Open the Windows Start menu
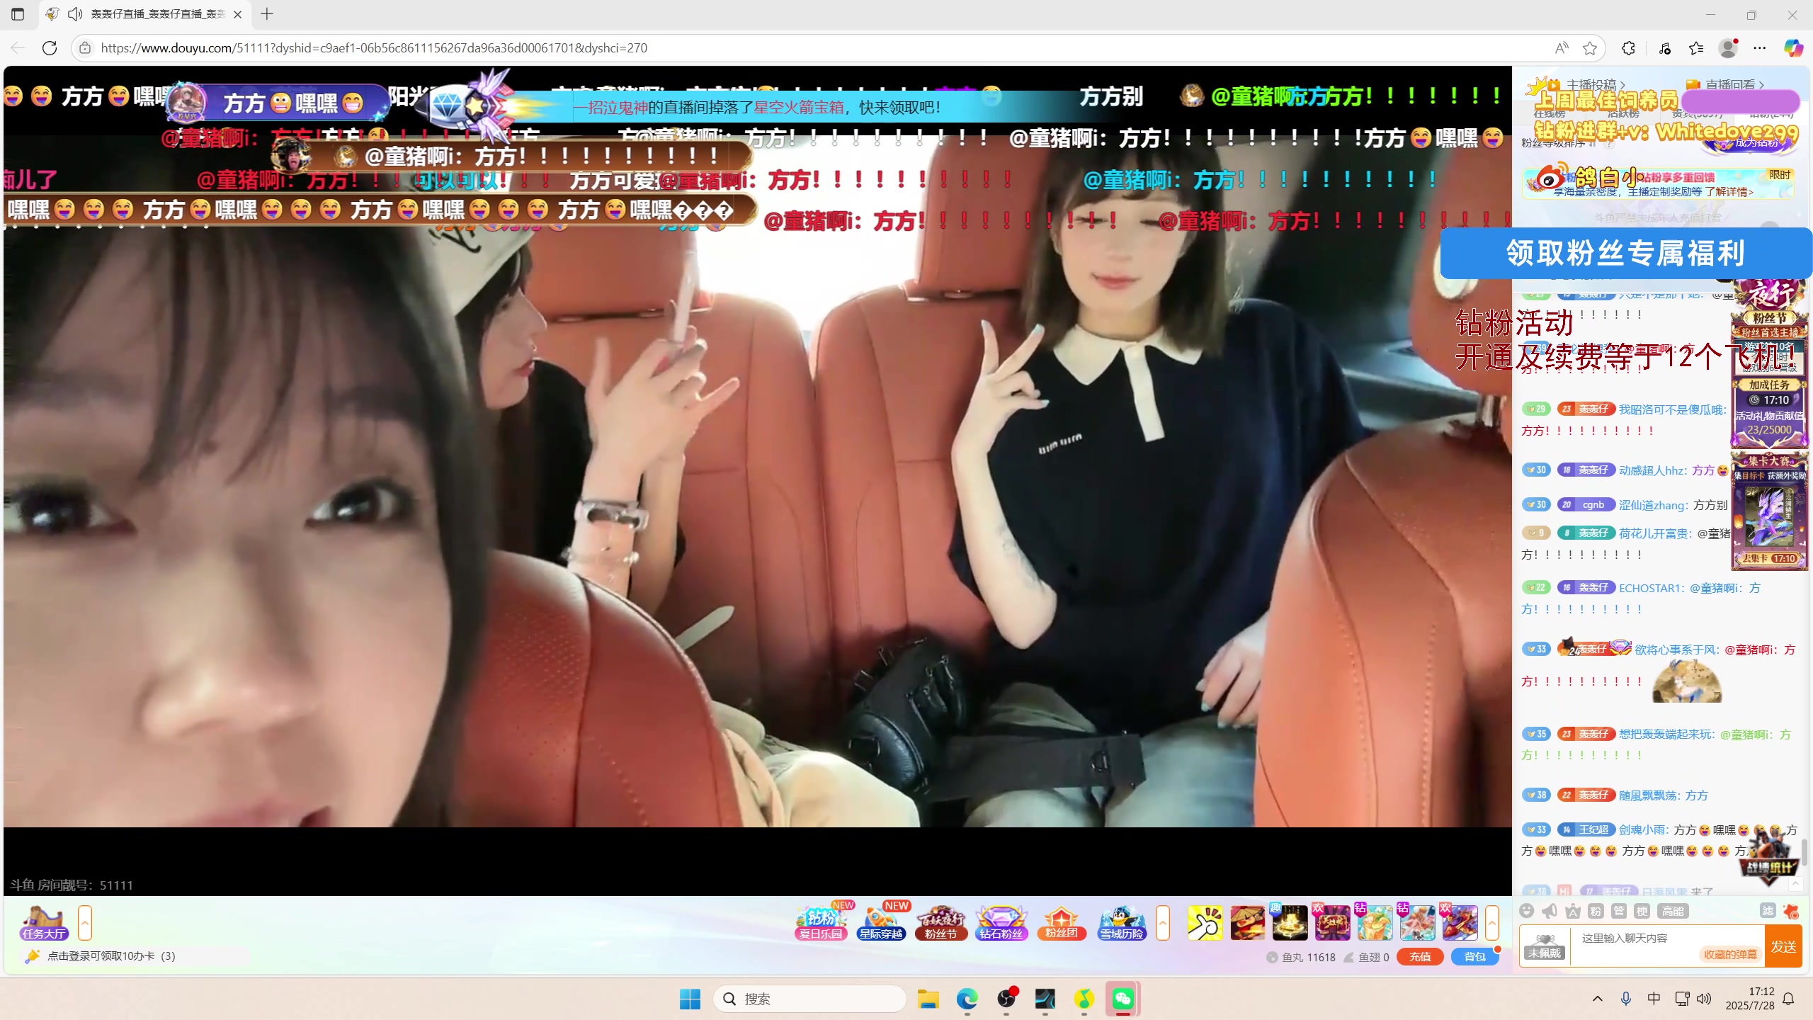The width and height of the screenshot is (1813, 1020). (689, 999)
